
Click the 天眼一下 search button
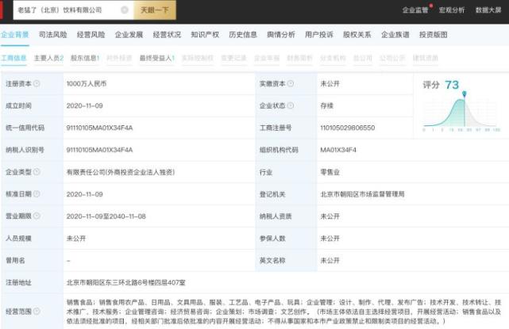pos(155,10)
